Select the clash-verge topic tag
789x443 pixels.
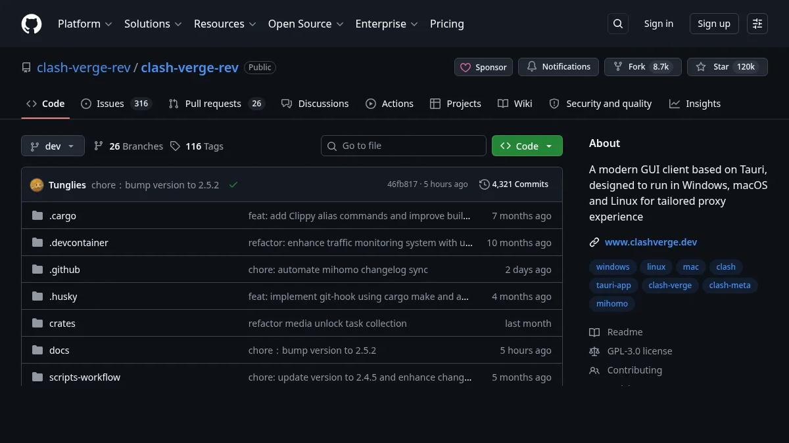(x=670, y=285)
